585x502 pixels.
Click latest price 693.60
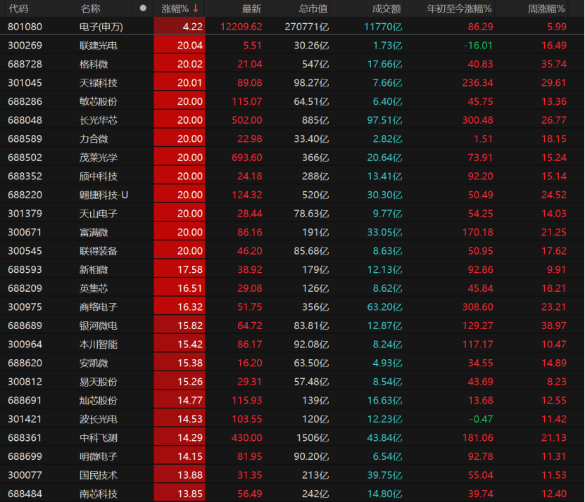coord(247,157)
